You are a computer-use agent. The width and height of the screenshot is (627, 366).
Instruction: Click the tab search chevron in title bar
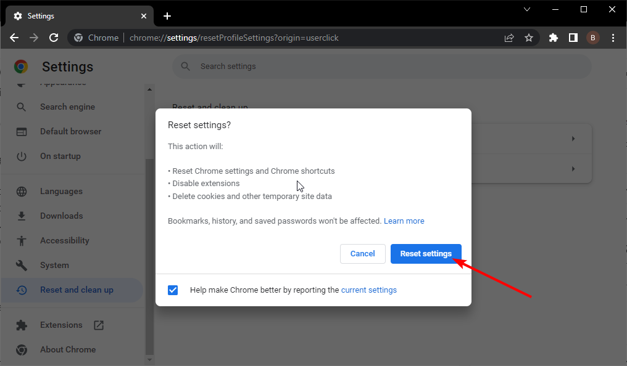coord(527,9)
